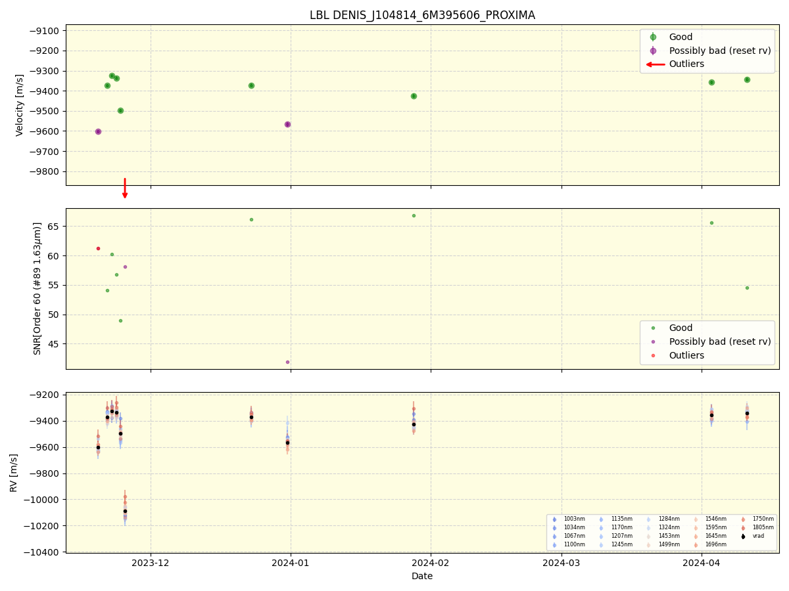Click the 45 tick on SNR axis
This screenshot has width=789, height=591.
click(x=55, y=344)
